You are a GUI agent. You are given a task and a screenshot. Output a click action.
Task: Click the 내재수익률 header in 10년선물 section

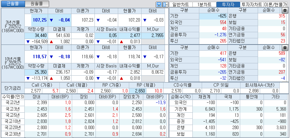click(130, 66)
